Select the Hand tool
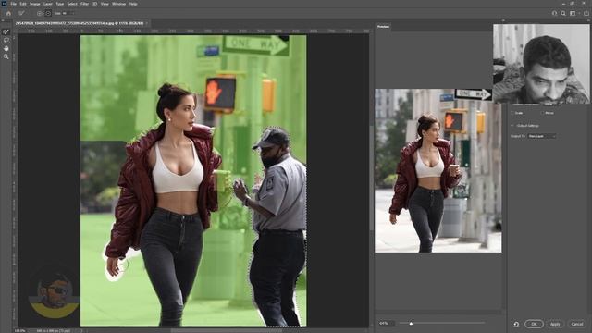 pos(6,48)
